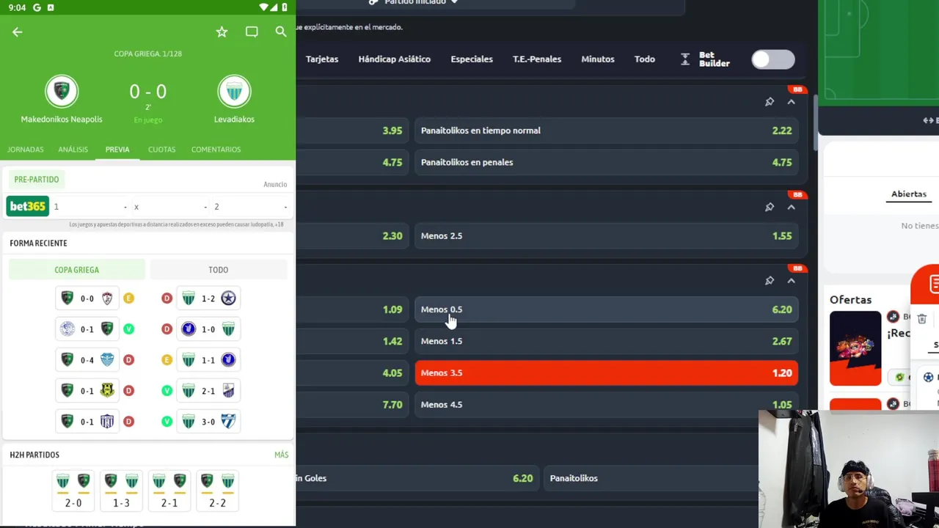939x528 pixels.
Task: Tap the square screen icon in the app header
Action: [252, 32]
